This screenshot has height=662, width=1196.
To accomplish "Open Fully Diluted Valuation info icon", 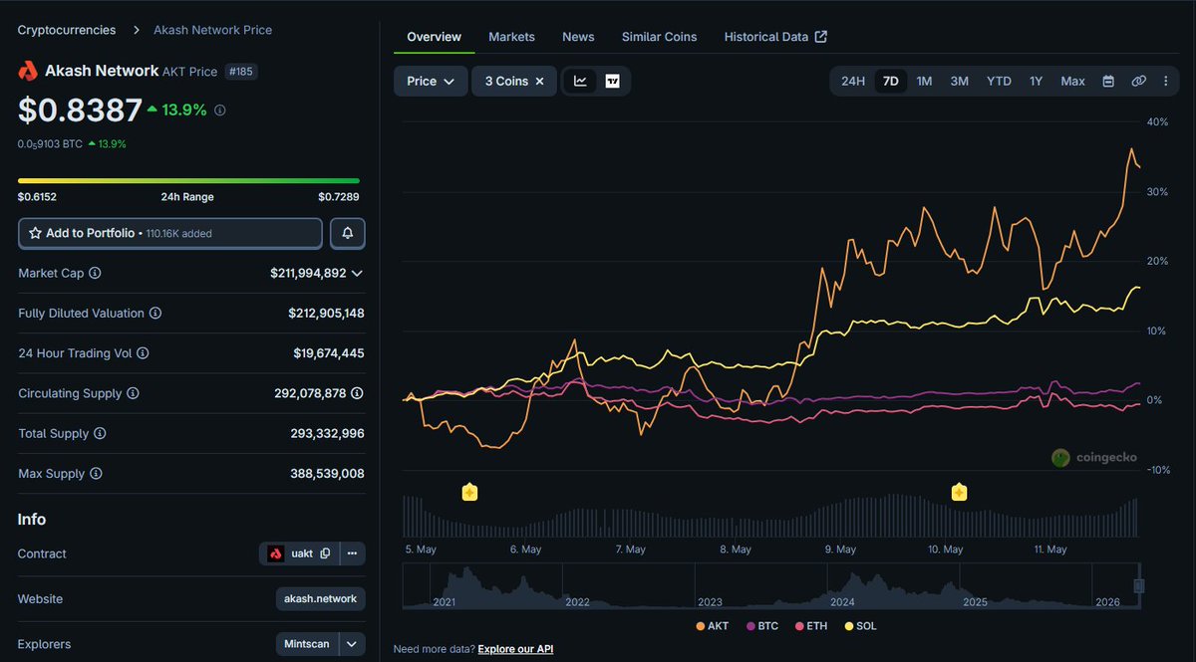I will [x=155, y=313].
